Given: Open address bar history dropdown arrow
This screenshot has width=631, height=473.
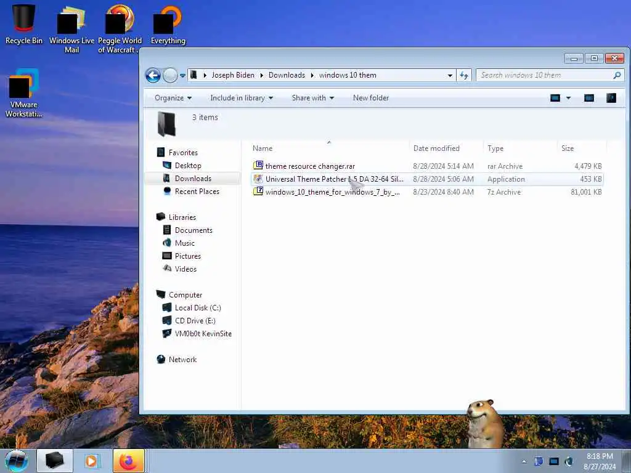Looking at the screenshot, I should (x=450, y=75).
